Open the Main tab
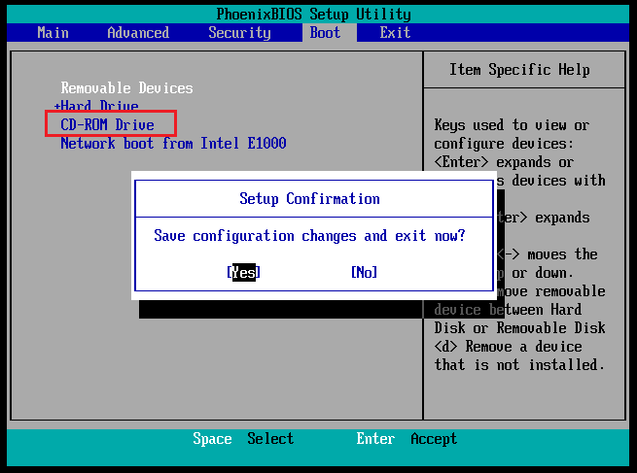637x473 pixels. (53, 32)
